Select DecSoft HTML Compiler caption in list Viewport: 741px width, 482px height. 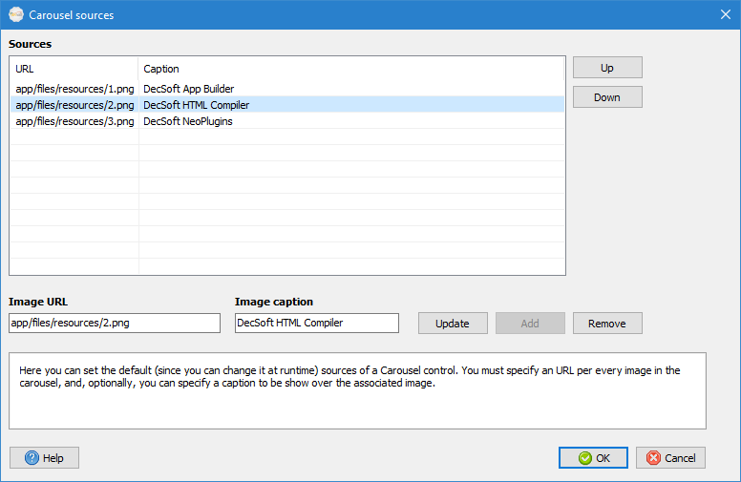pos(196,105)
